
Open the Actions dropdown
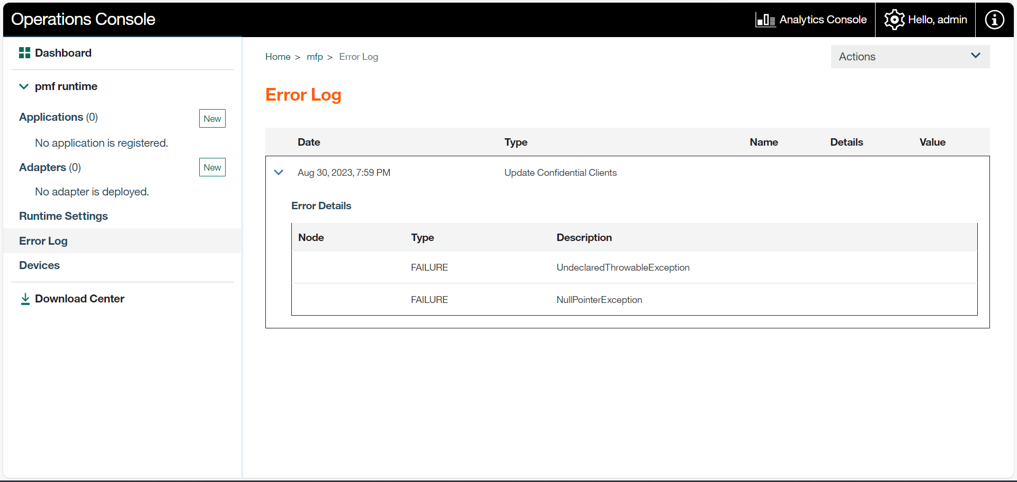click(x=910, y=57)
